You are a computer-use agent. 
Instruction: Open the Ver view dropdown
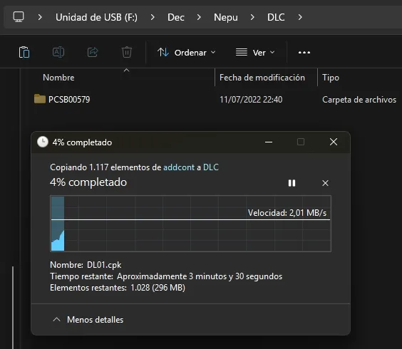coord(255,53)
